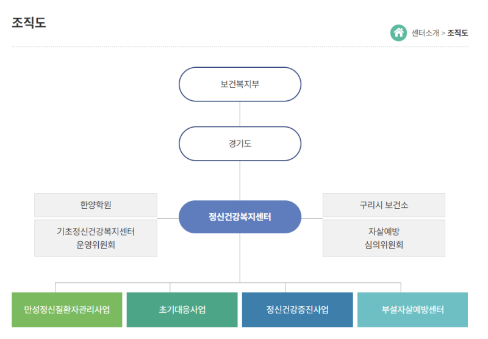
Task: Click the 조직도 breadcrumb item
Action: pyautogui.click(x=457, y=33)
